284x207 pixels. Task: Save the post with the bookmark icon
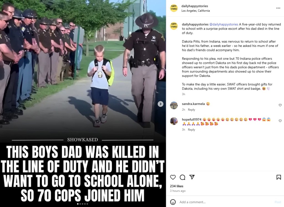click(278, 177)
